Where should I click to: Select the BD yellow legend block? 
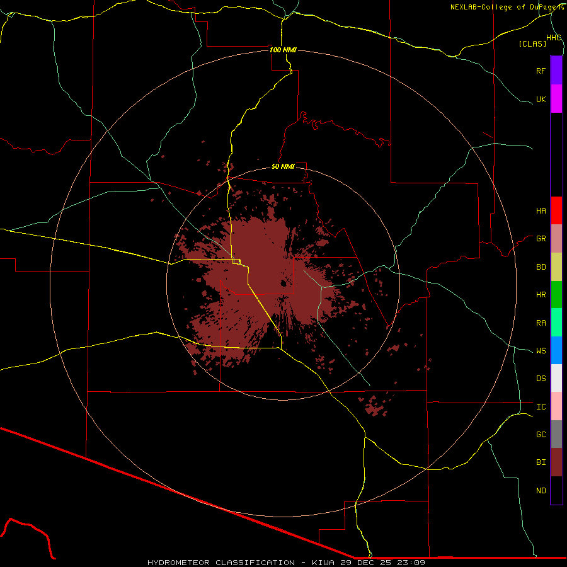(x=556, y=266)
